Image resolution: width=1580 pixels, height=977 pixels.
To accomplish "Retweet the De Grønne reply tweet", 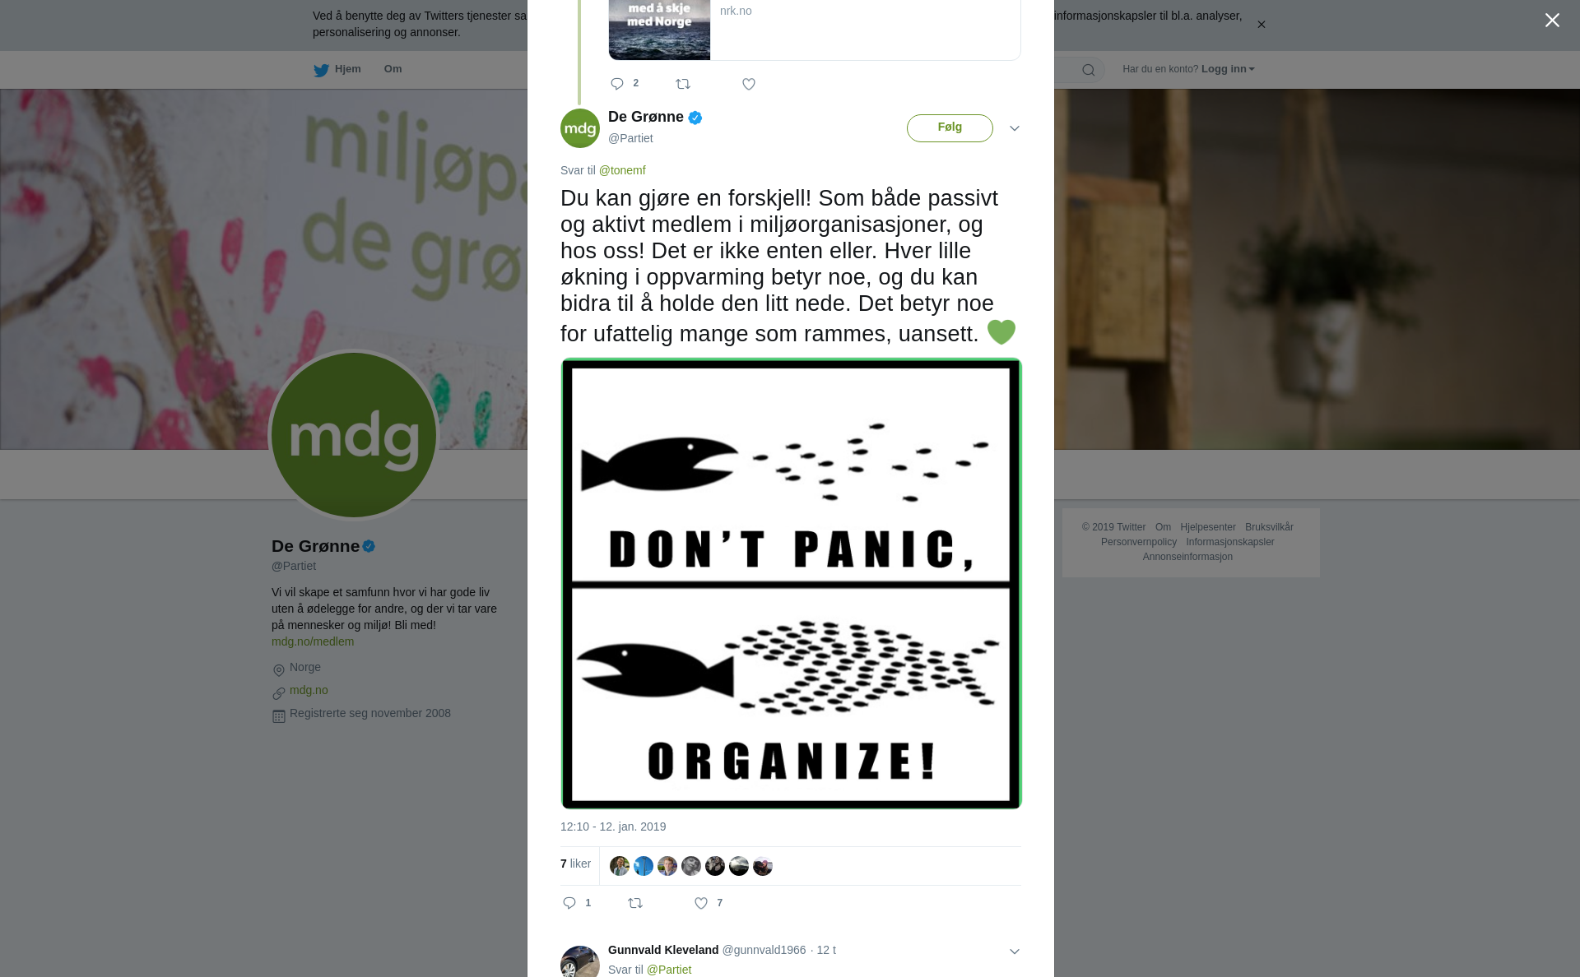I will (x=635, y=903).
